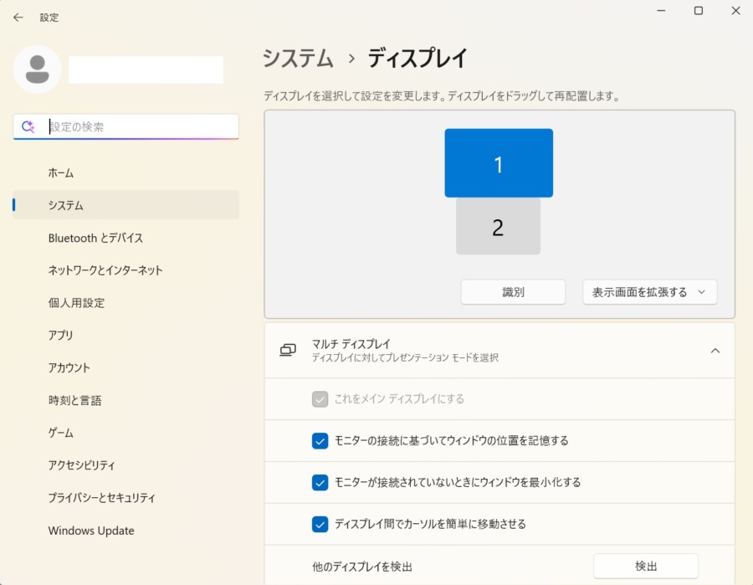Open 時刻と言語 settings
Viewport: 753px width, 585px height.
(125, 400)
